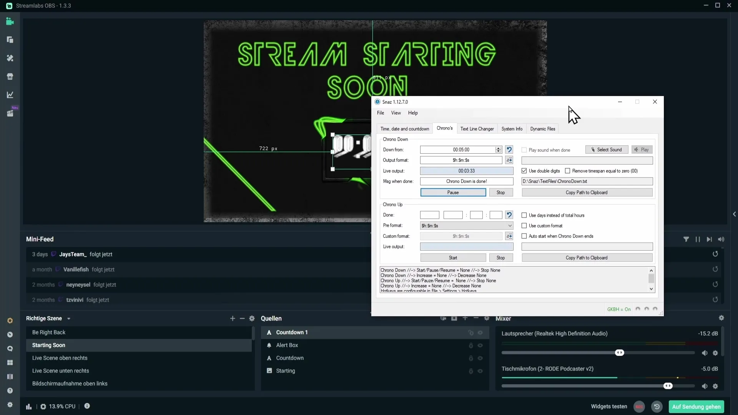Screen dimensions: 738x415
Task: Pause the Chrono Down timer
Action: click(x=453, y=193)
